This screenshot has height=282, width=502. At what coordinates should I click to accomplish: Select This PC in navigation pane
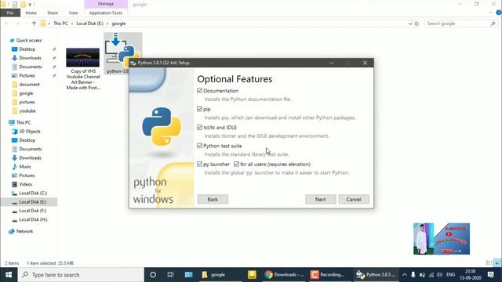coord(23,122)
